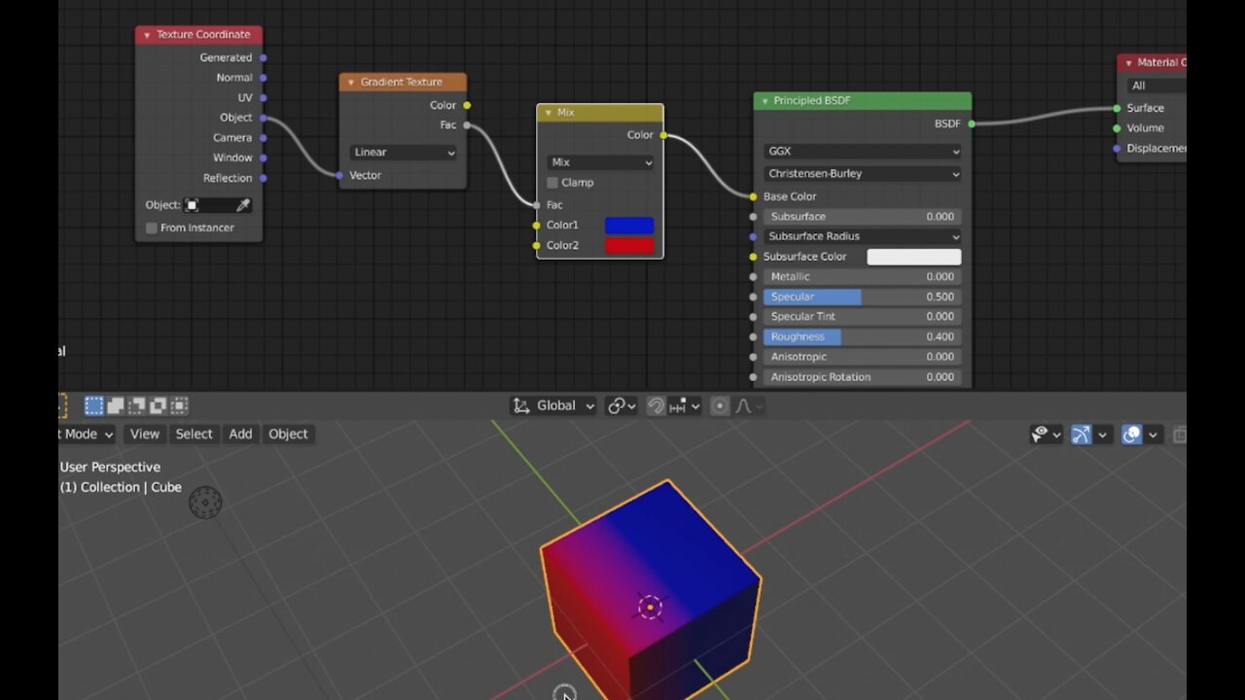Click the Window output socket
The image size is (1245, 700).
tap(264, 157)
